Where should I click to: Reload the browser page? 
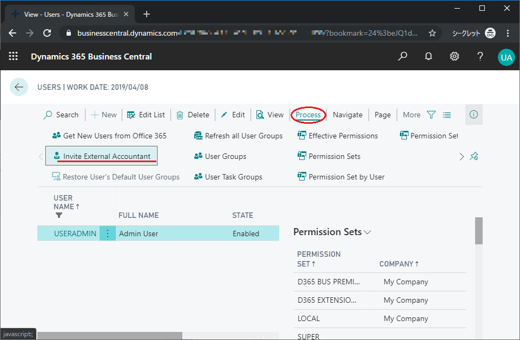click(47, 33)
